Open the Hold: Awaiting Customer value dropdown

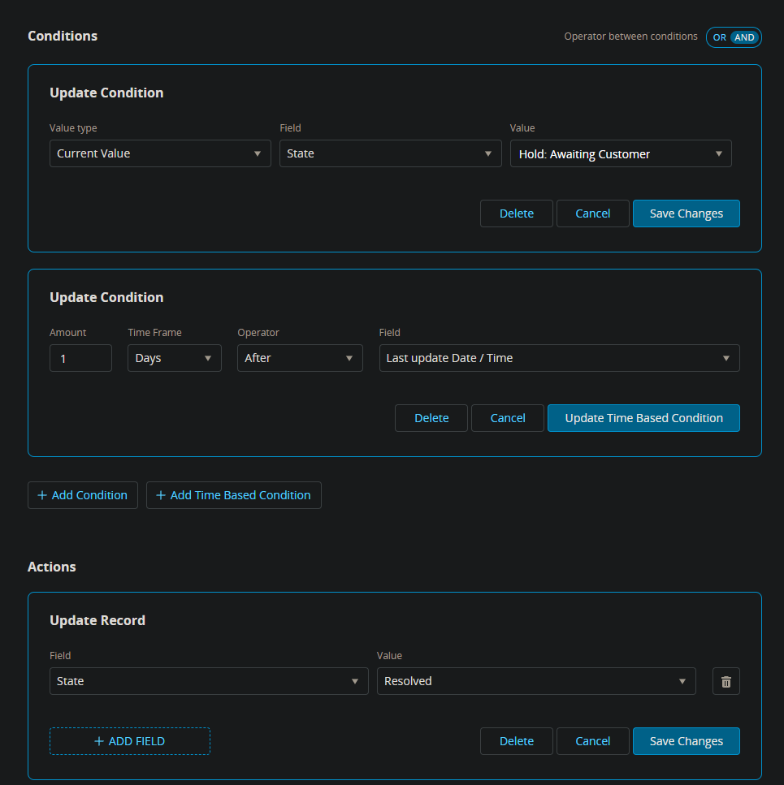(621, 153)
